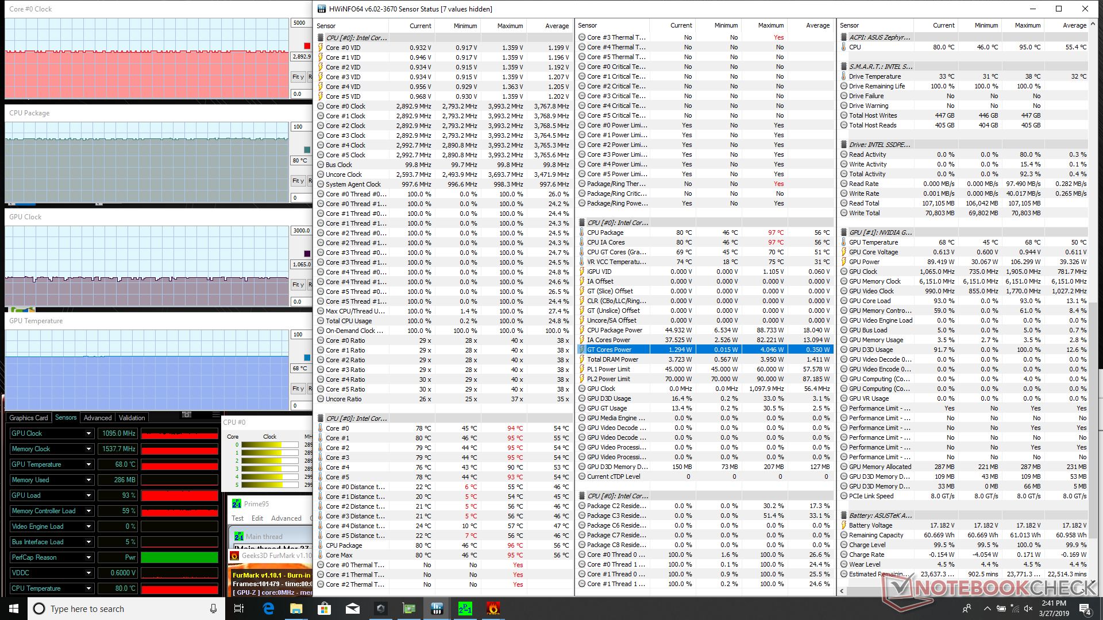This screenshot has height=620, width=1103.
Task: Open Microsoft Edge from the taskbar
Action: (x=268, y=609)
